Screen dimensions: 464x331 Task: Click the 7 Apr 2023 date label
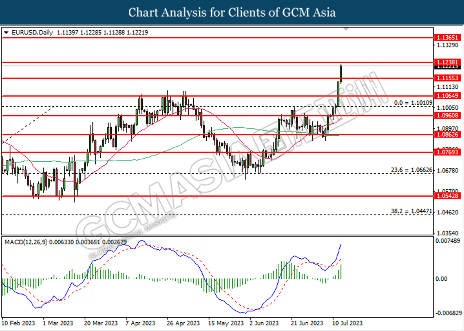(x=140, y=323)
